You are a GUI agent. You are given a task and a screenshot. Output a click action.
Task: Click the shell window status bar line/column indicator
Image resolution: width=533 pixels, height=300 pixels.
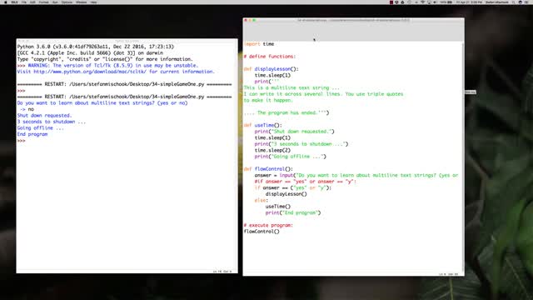[222, 271]
